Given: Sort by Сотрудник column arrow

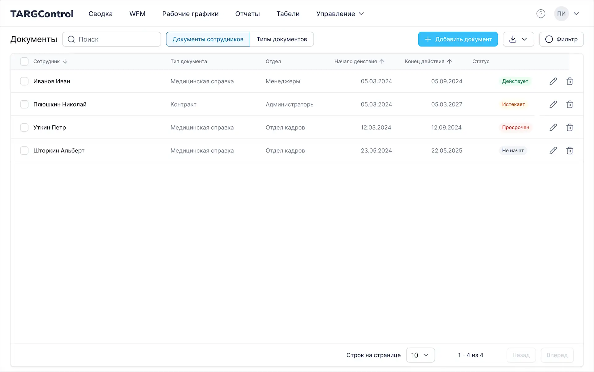Looking at the screenshot, I should [65, 61].
